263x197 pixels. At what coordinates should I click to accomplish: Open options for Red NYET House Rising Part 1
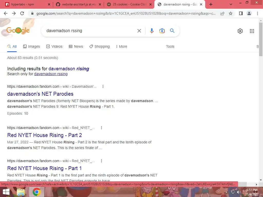101,161
